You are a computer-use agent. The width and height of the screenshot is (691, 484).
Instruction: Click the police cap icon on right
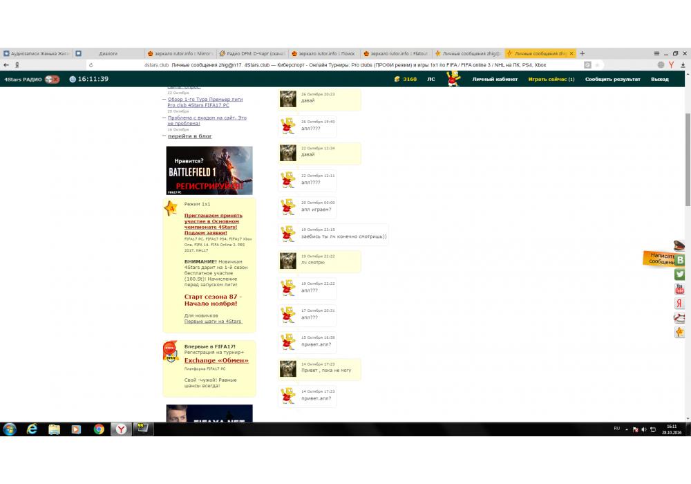tap(680, 245)
